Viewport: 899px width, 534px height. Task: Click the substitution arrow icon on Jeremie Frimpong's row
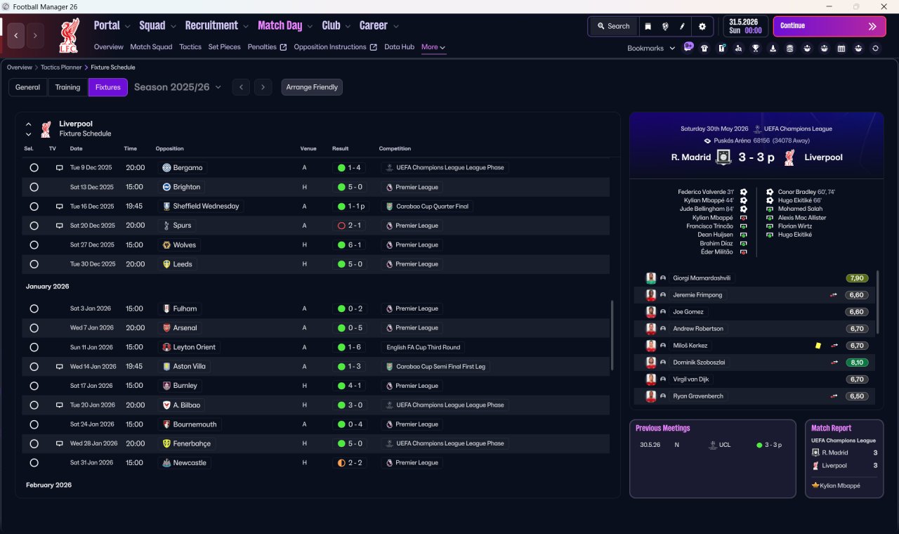[834, 295]
